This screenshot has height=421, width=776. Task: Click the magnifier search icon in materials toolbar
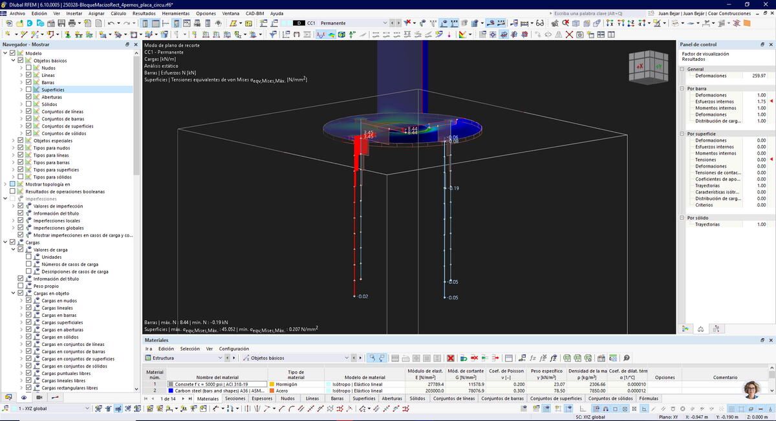tap(626, 358)
